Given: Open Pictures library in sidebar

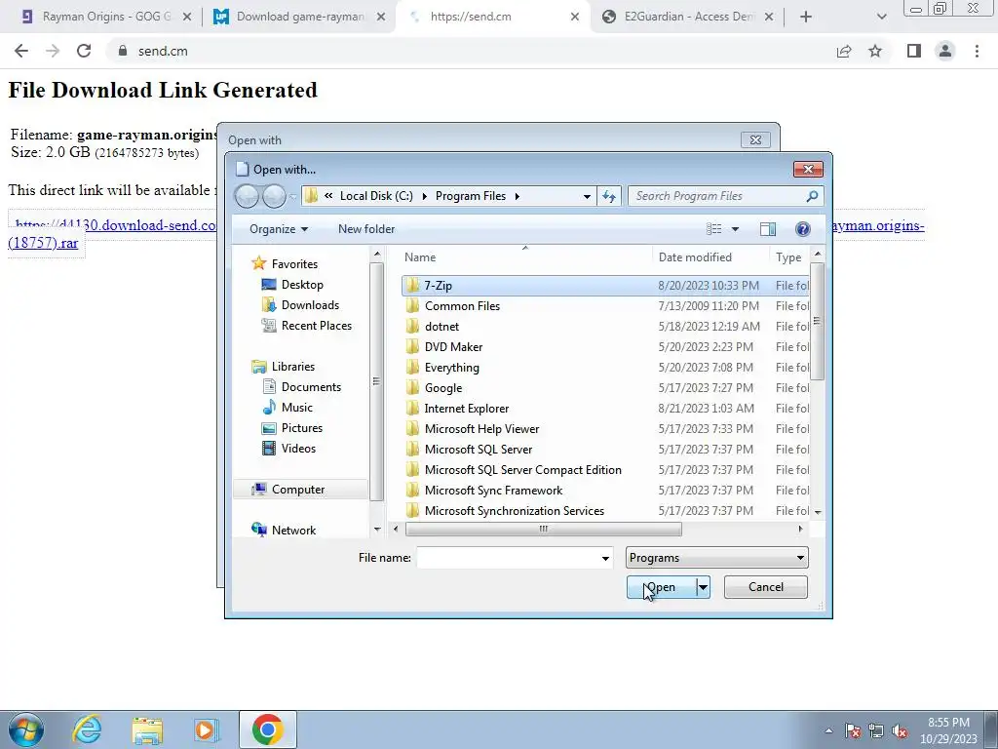Looking at the screenshot, I should tap(292, 427).
